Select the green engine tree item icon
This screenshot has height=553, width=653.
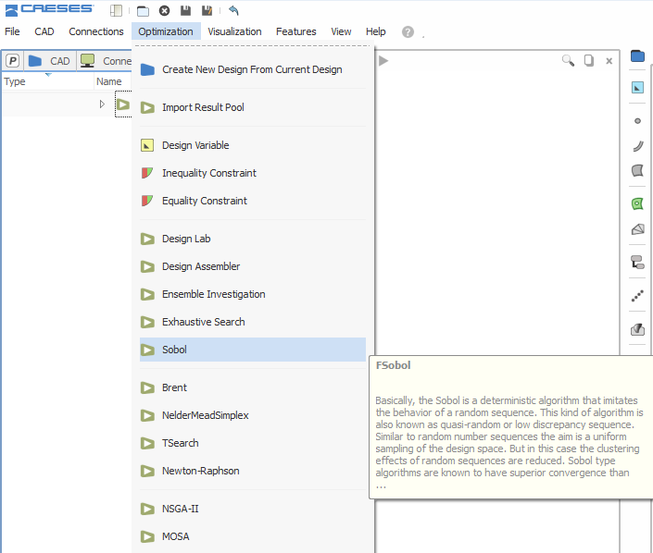click(123, 104)
